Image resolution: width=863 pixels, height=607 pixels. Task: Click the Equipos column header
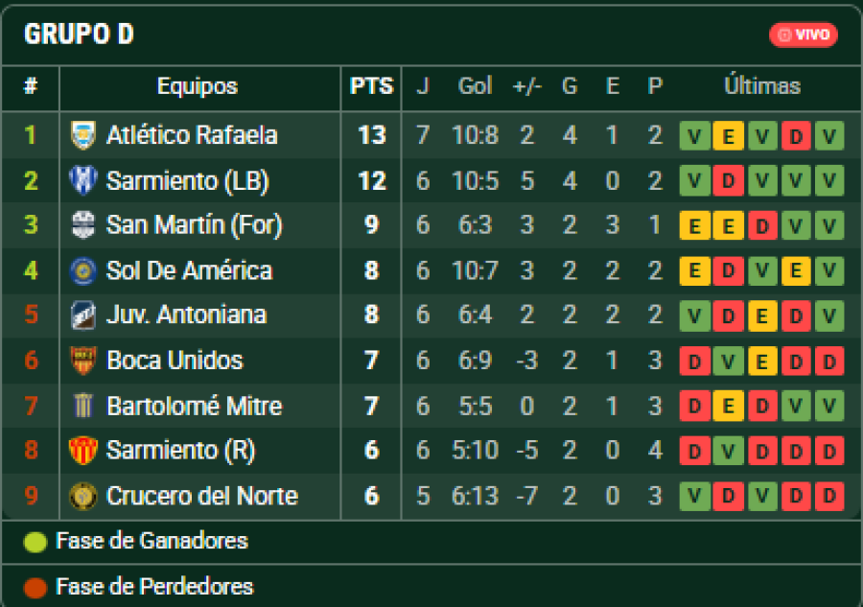pos(198,86)
